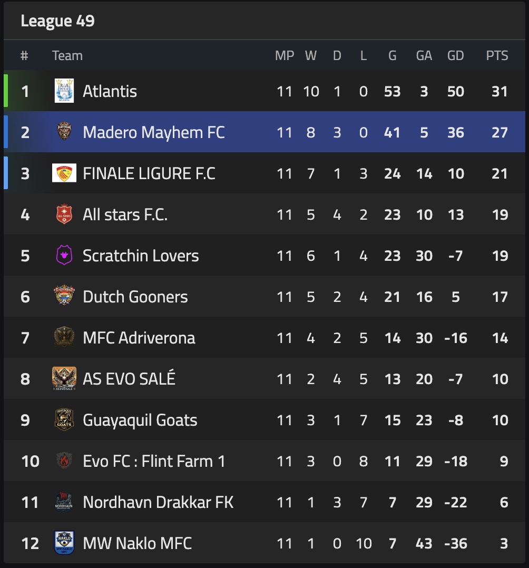The image size is (529, 568).
Task: Click the MFC Adriverona eagle logo
Action: click(x=64, y=338)
